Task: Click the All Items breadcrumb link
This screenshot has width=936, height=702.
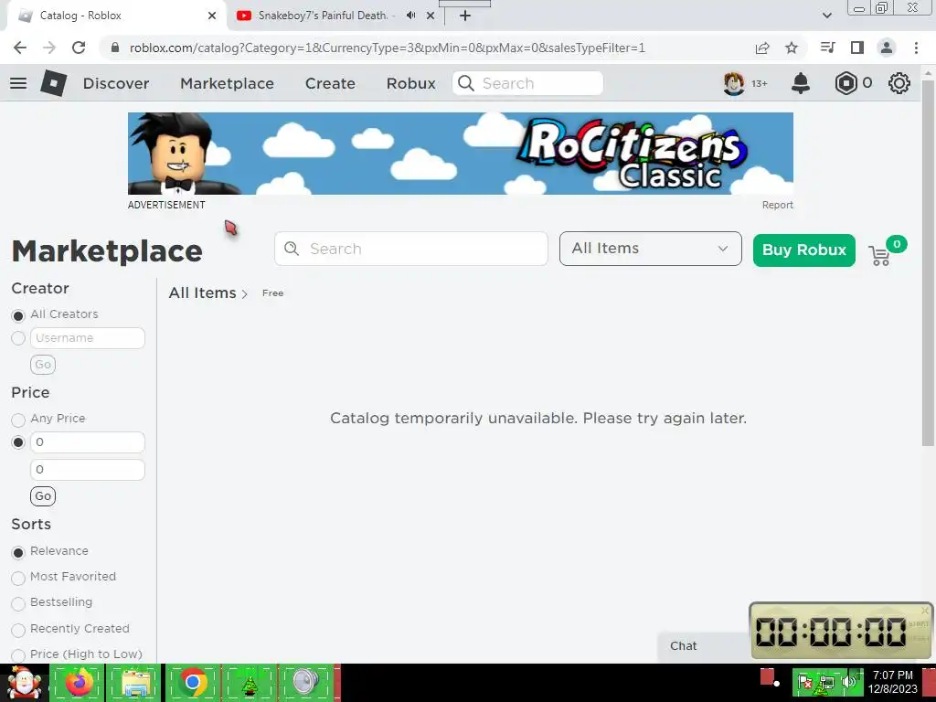Action: (202, 292)
